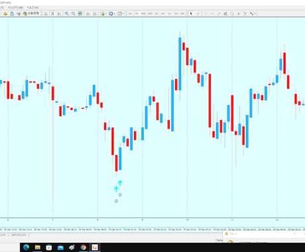Toggle chart auto scroll
Screen dimensions: 305x252
(88, 14)
